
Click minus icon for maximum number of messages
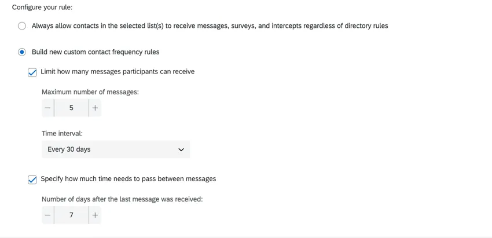(47, 108)
